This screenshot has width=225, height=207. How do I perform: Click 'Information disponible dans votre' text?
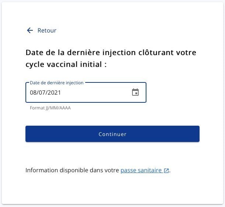click(72, 170)
